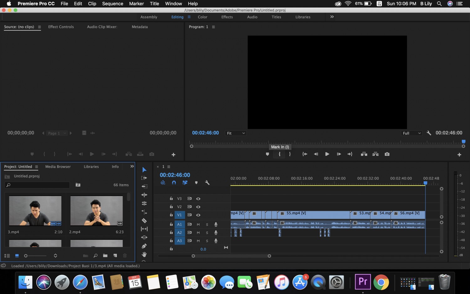Toggle track lock on V2
470x294 pixels.
point(171,207)
